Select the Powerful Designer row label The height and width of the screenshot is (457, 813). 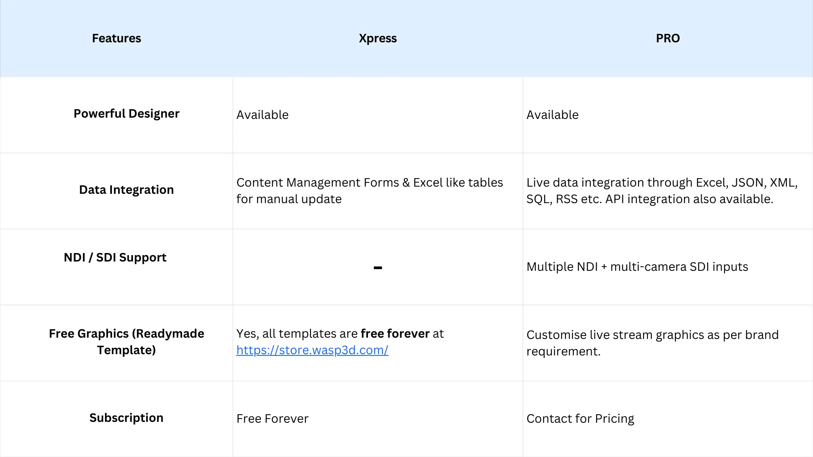click(126, 113)
